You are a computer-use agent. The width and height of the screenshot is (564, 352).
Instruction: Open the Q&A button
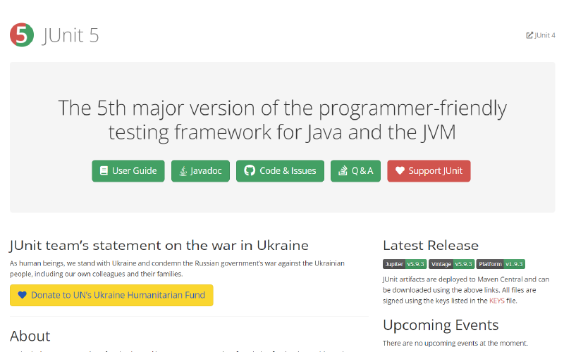pyautogui.click(x=355, y=171)
